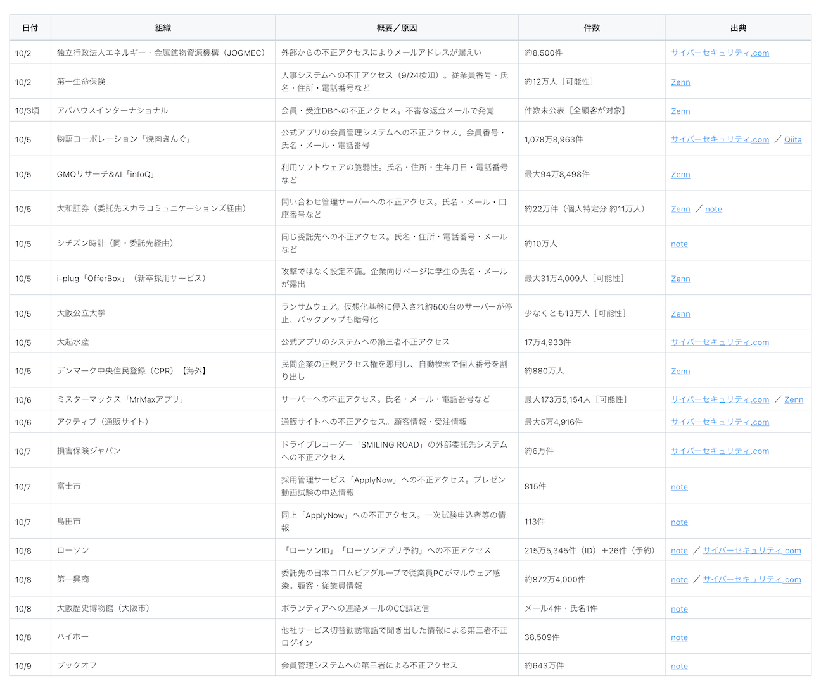Open Zenn link for デンマーク中央住民登録 row

click(680, 372)
